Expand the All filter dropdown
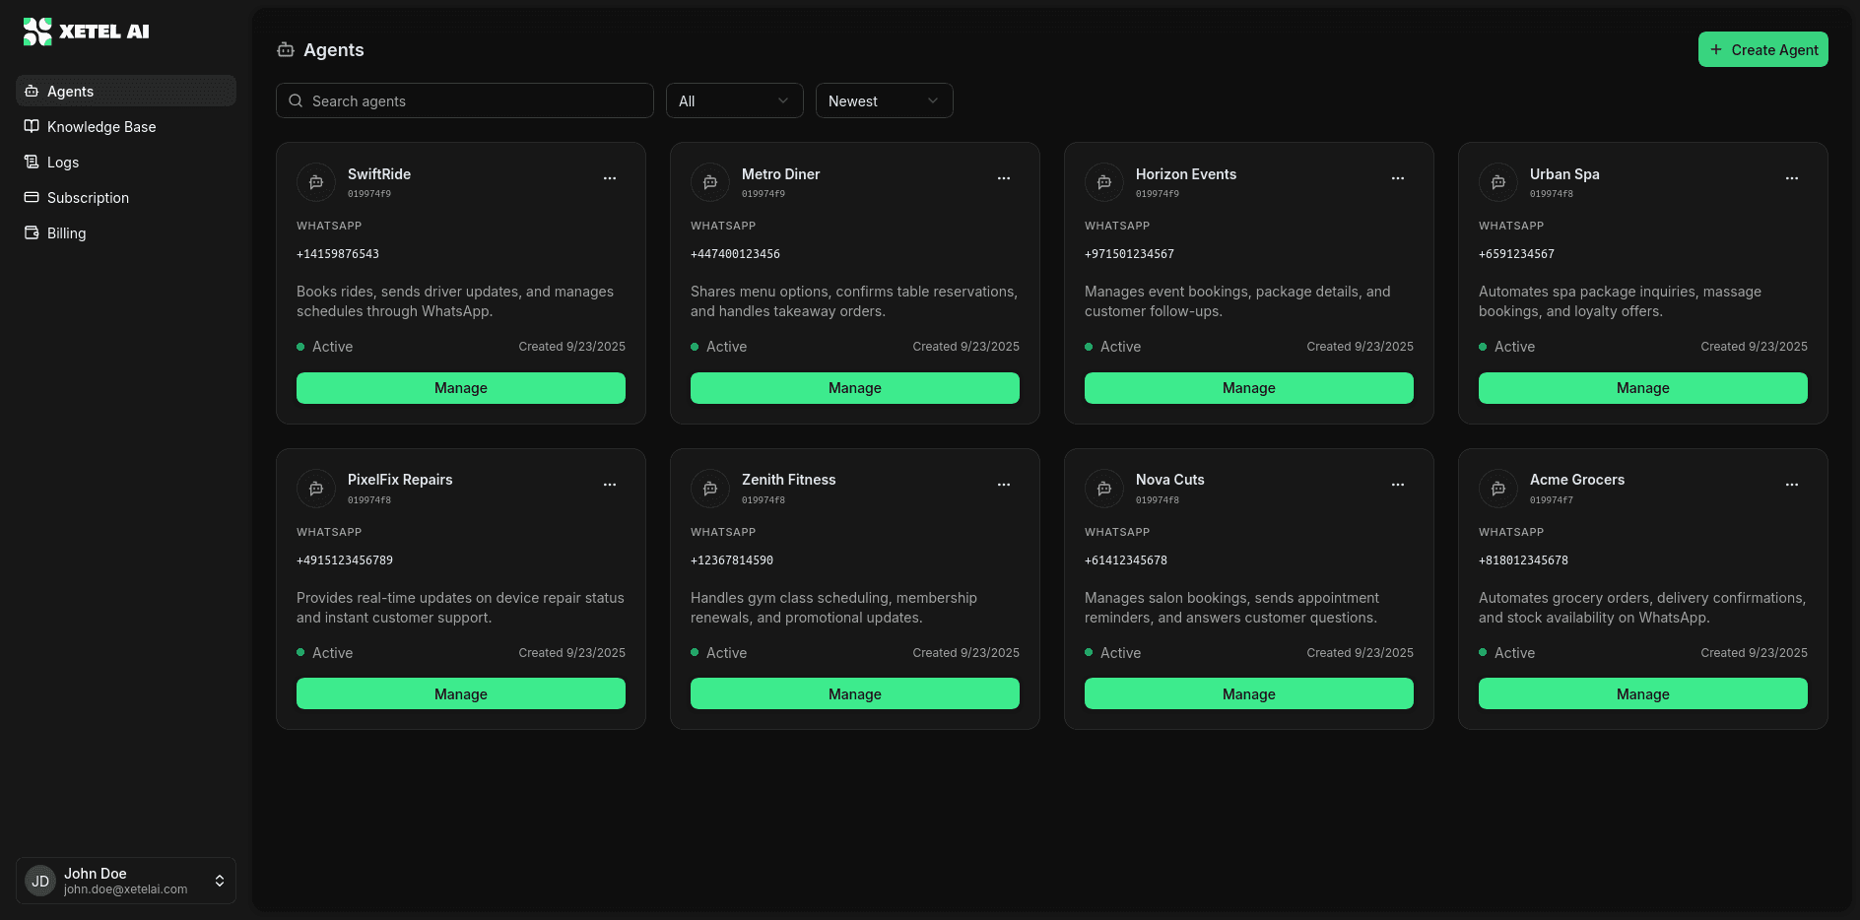Screen dimensions: 1860x920 click(x=734, y=100)
